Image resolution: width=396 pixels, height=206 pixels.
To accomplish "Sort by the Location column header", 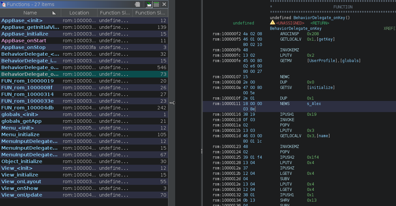I will (79, 13).
